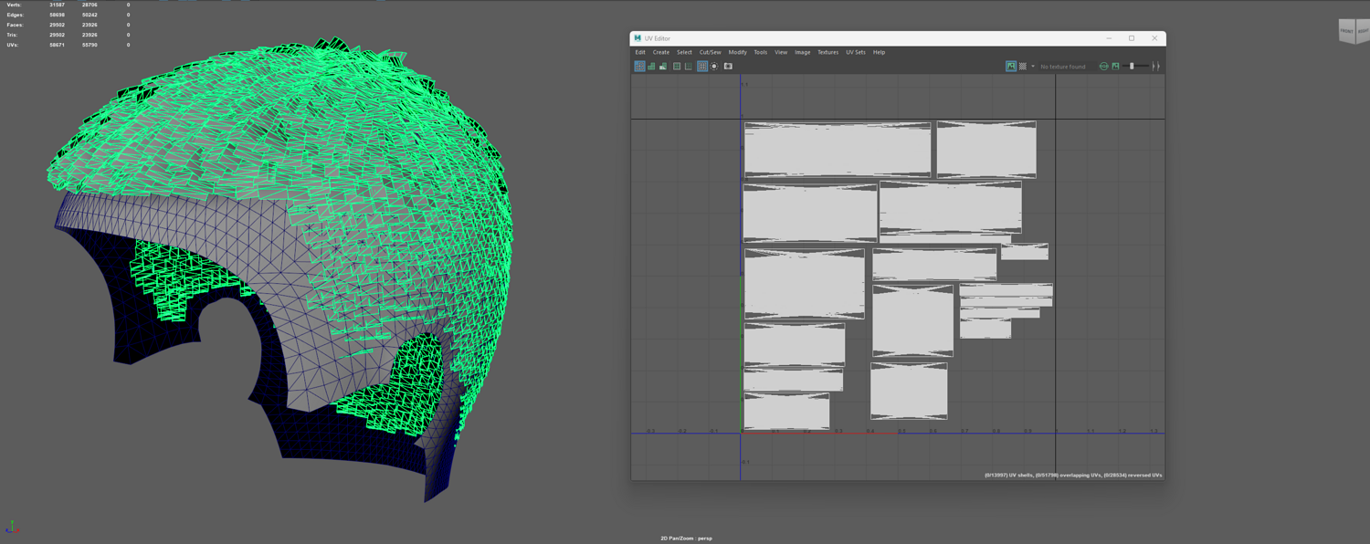This screenshot has height=544, width=1370.
Task: Open the Textures menu
Action: [x=827, y=52]
